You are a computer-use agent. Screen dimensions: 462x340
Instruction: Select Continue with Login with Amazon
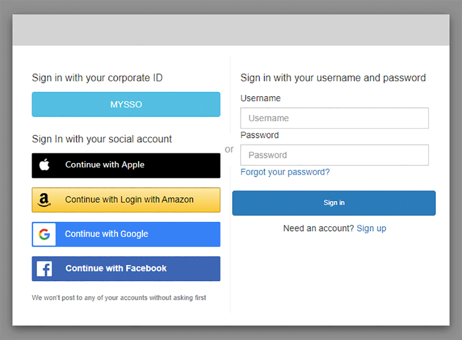[126, 199]
